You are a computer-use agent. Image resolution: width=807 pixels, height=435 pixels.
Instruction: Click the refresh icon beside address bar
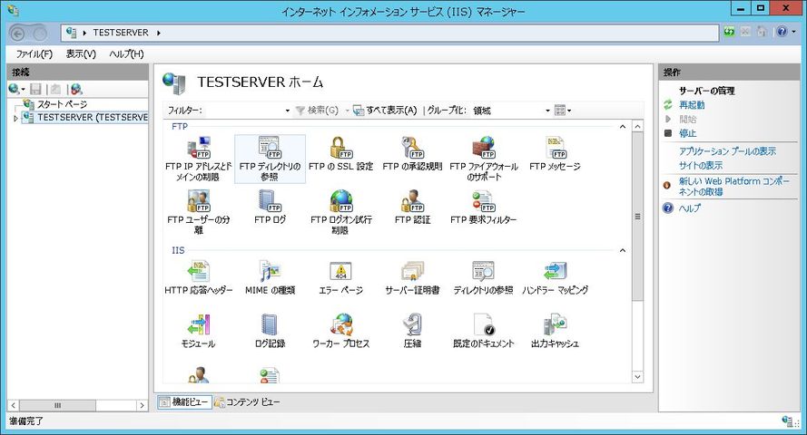point(729,32)
